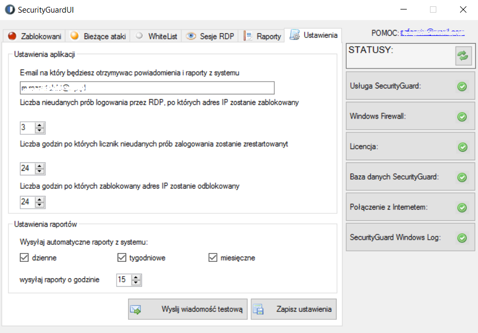Open the Zablokowani tab

[x=34, y=36]
